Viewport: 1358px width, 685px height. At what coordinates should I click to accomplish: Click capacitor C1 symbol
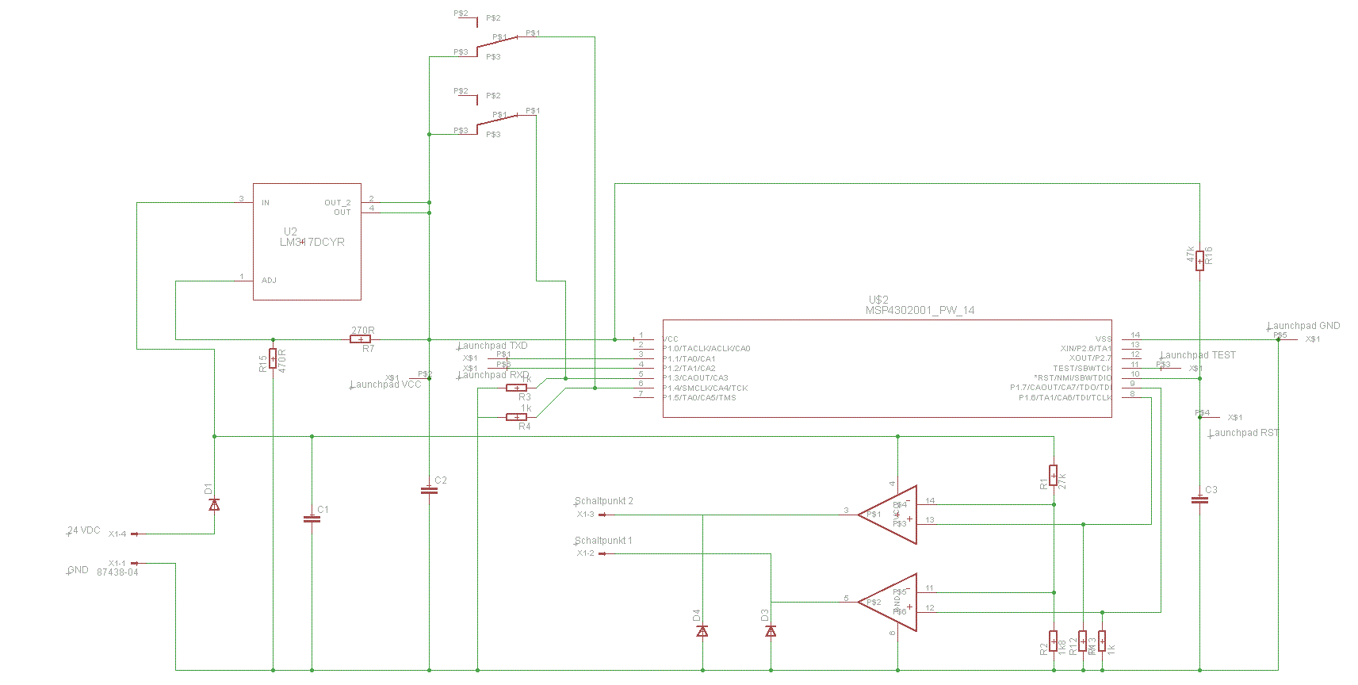[312, 519]
